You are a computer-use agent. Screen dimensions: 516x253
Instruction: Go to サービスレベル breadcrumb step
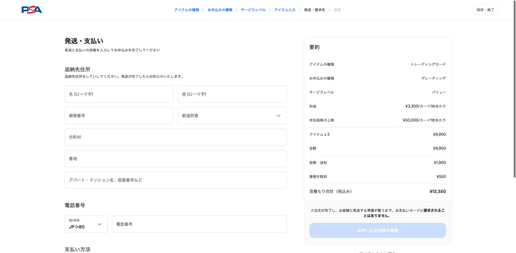253,10
